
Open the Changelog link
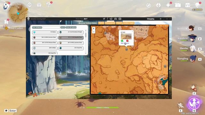tap(151, 19)
